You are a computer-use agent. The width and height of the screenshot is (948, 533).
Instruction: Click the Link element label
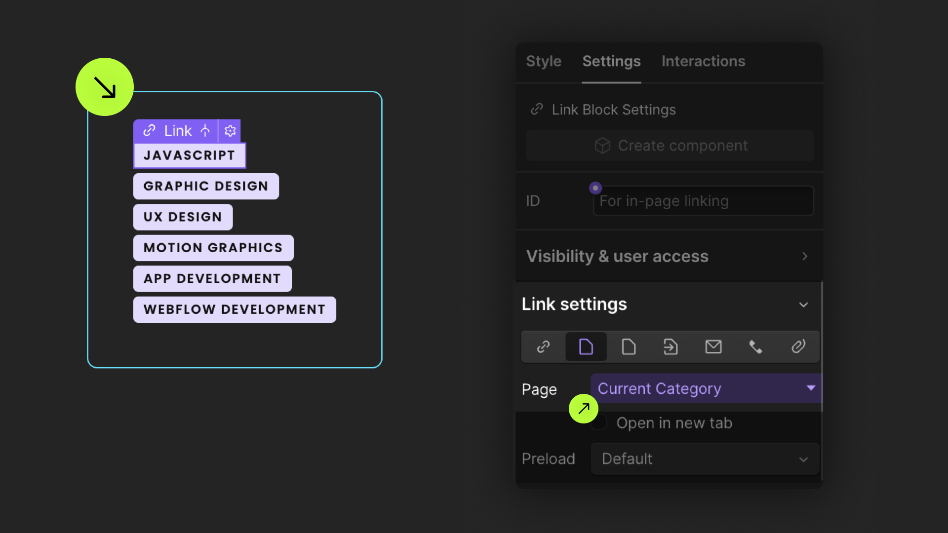[178, 131]
